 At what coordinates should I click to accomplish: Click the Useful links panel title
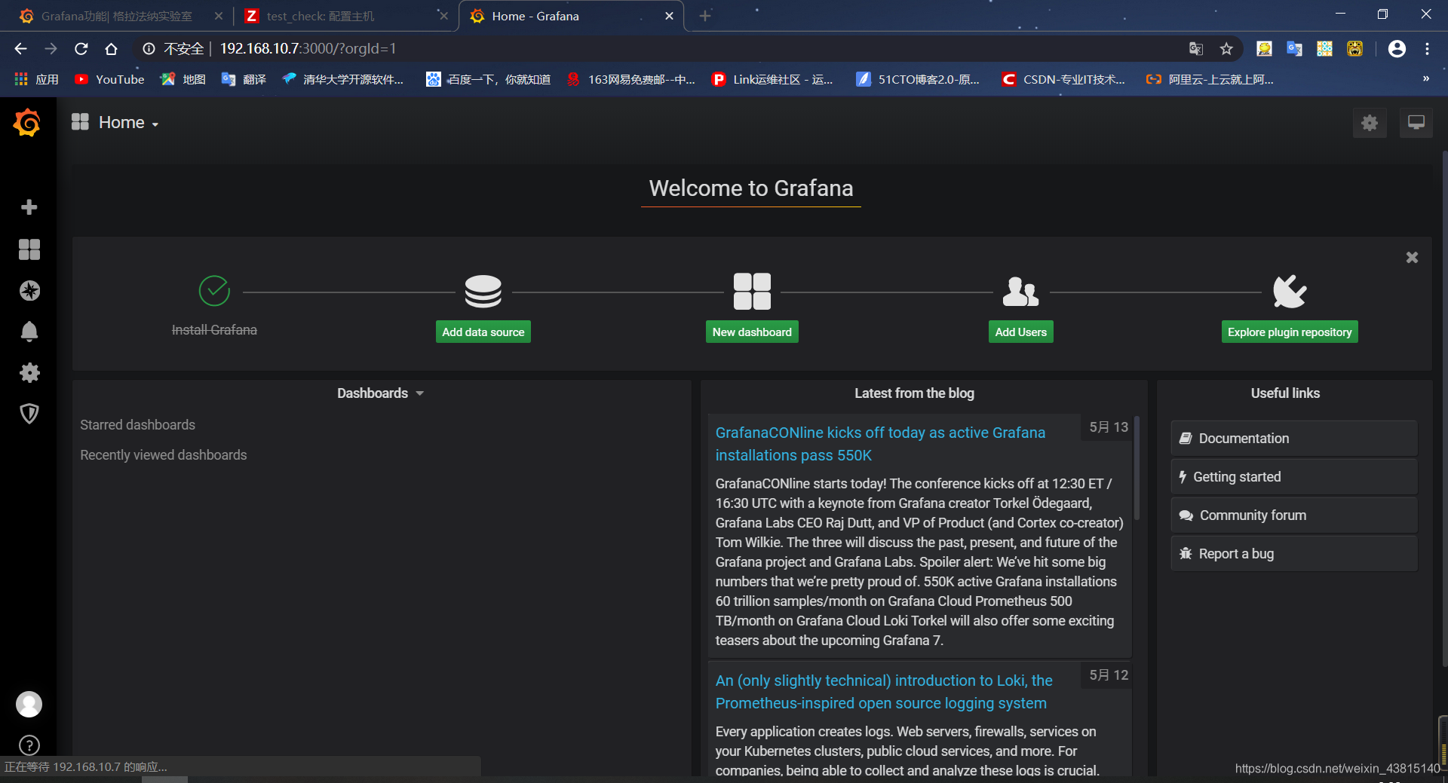(x=1285, y=393)
